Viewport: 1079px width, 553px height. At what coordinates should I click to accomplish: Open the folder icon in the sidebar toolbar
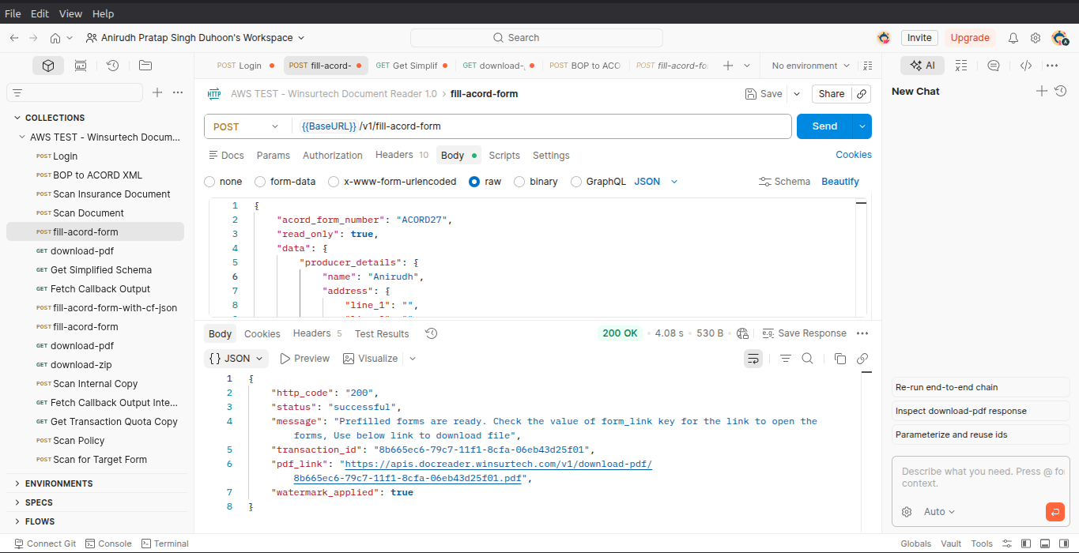(x=145, y=66)
